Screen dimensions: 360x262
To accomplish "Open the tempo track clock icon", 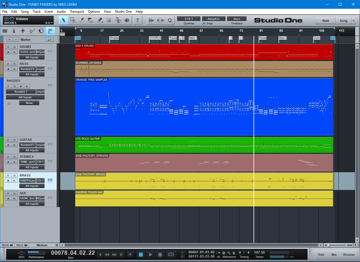I will tap(41, 31).
